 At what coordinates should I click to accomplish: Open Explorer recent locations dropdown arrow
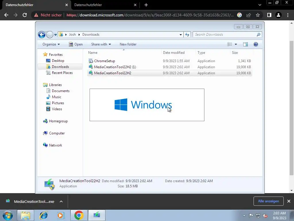click(55, 35)
